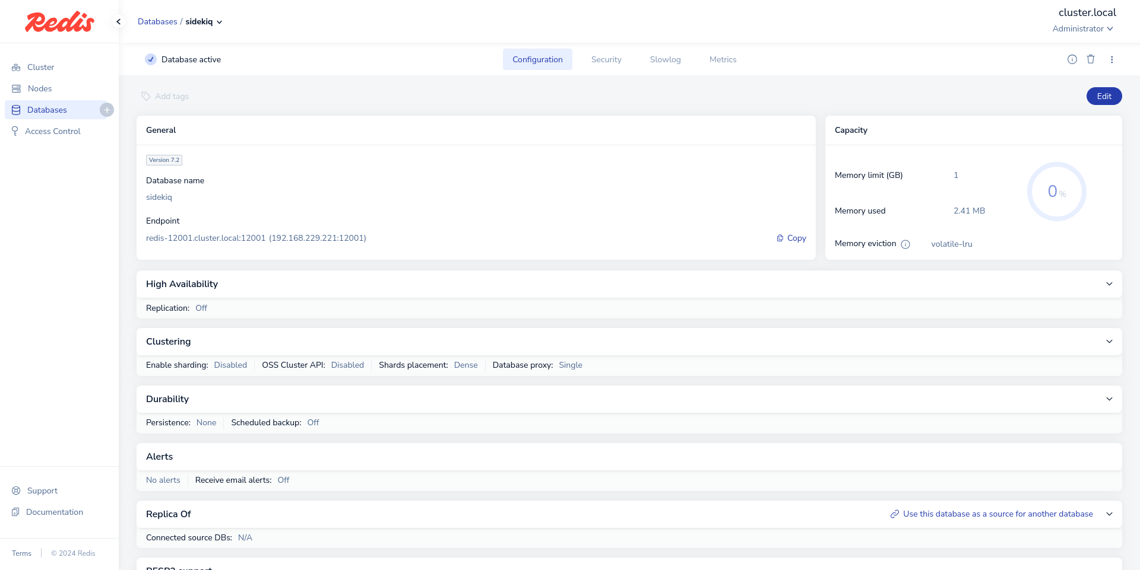Expand the Clustering section
This screenshot has height=570, width=1140.
tap(1109, 342)
